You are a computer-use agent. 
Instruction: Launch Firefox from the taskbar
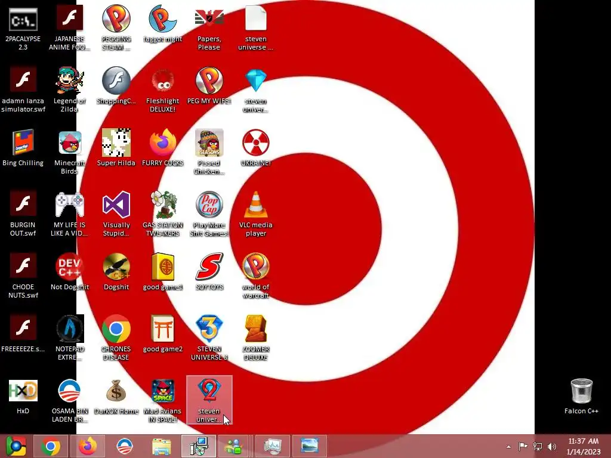(87, 446)
